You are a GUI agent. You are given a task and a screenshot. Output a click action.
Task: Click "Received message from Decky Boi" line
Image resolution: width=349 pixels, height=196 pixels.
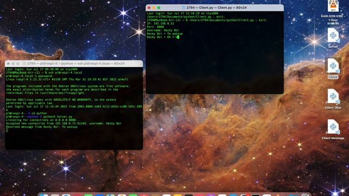41,127
